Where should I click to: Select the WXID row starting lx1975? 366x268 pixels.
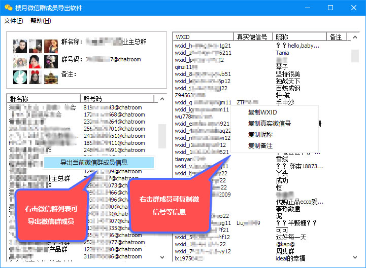pyautogui.click(x=189, y=258)
